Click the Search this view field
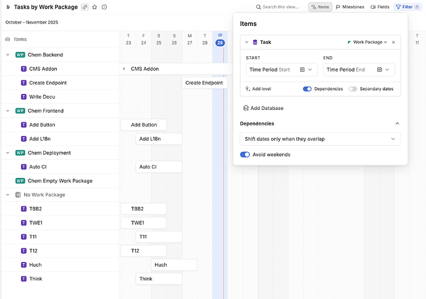 click(x=277, y=7)
